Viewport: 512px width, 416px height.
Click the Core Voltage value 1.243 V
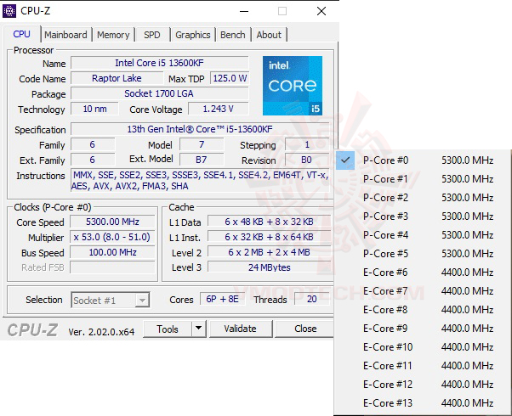click(218, 109)
